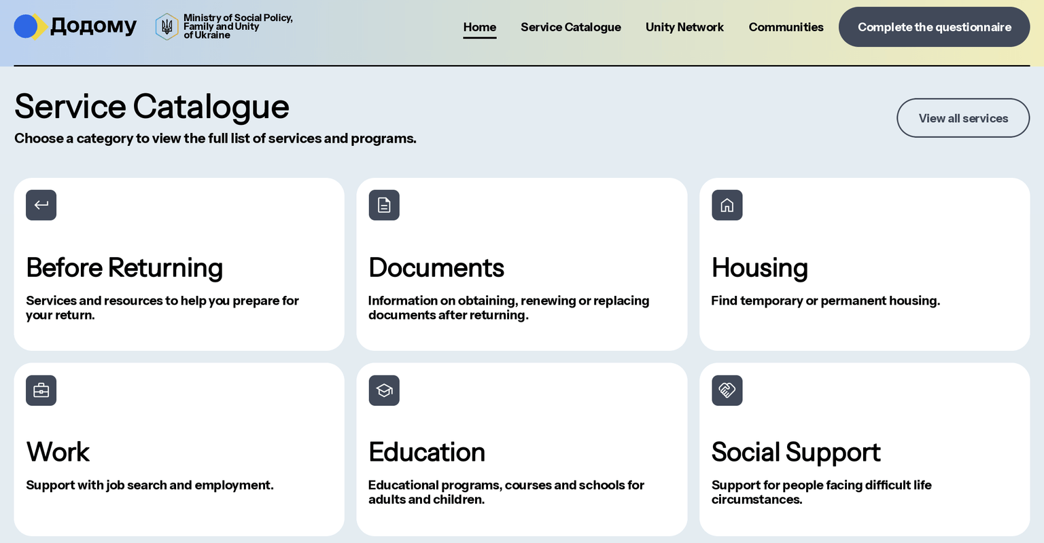Click 'Find temporary or permanent housing.' text
The width and height of the screenshot is (1044, 543).
click(826, 301)
